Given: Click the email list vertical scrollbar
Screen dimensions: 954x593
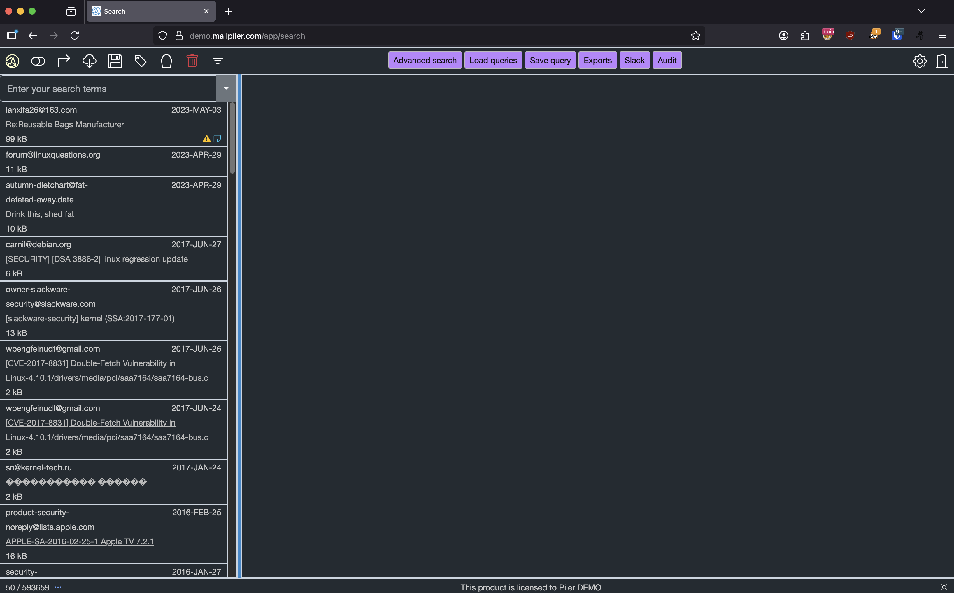Looking at the screenshot, I should [x=232, y=138].
